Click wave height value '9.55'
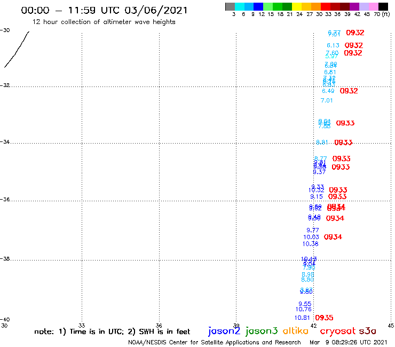This screenshot has height=347, width=395. [305, 304]
